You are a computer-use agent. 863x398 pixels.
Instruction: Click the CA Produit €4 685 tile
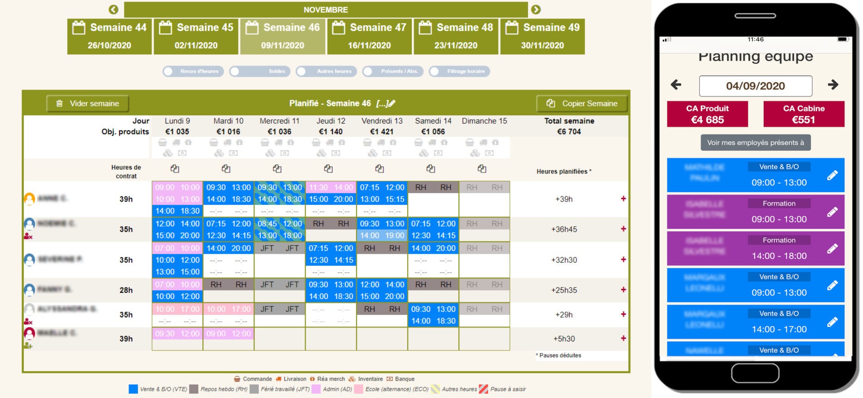click(707, 114)
